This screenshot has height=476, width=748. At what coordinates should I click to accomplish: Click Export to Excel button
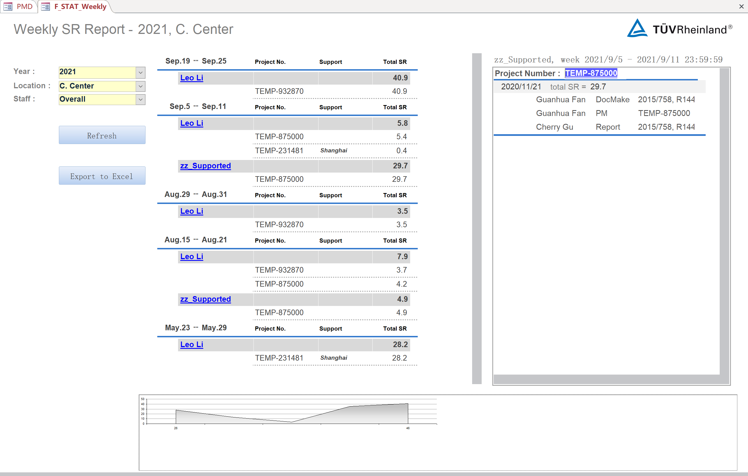102,176
